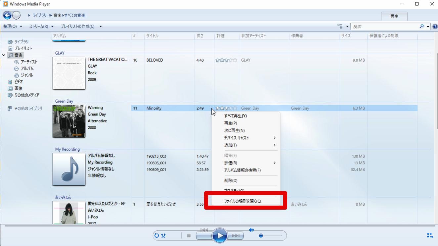Select the track BELOVED
This screenshot has height=246, width=438.
click(x=155, y=60)
